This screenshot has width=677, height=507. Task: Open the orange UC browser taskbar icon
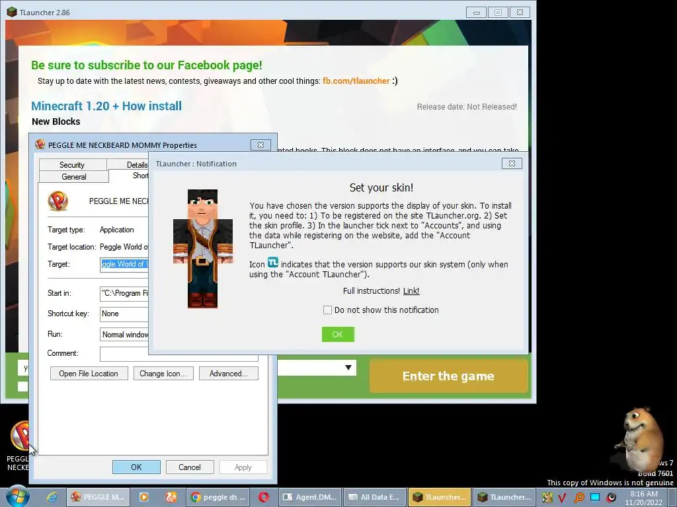pos(171,497)
